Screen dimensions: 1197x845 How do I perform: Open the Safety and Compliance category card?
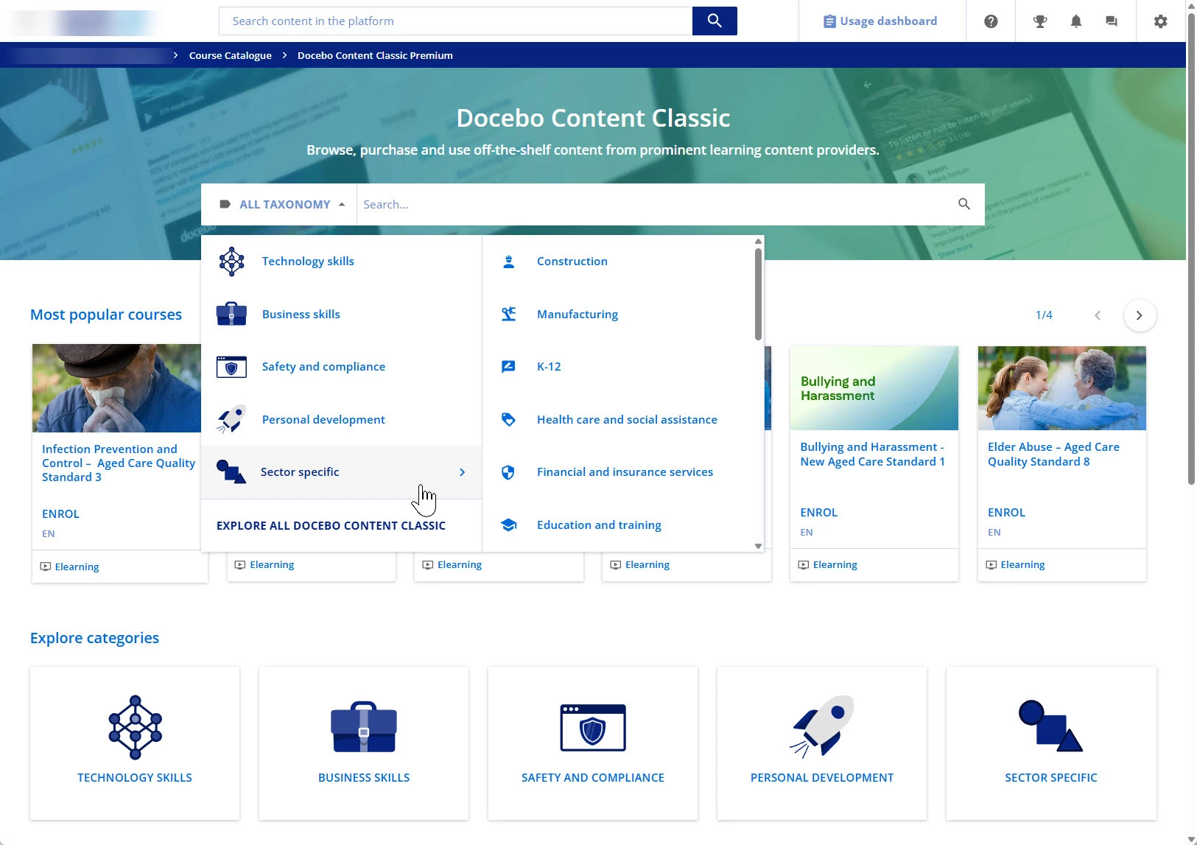[x=593, y=743]
